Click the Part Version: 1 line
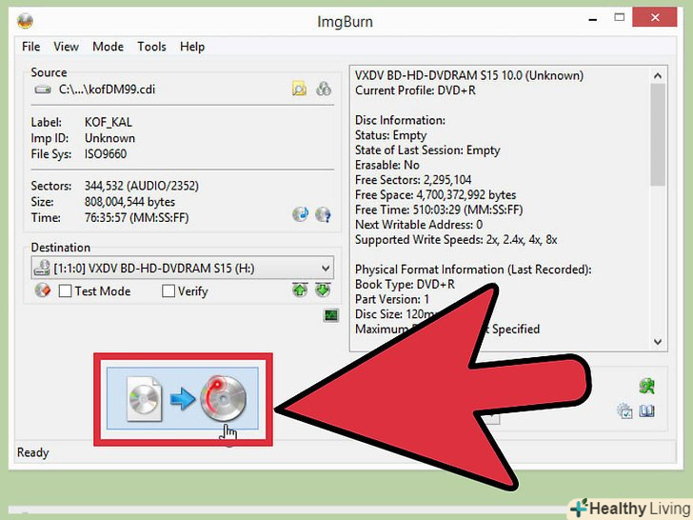This screenshot has height=520, width=693. 392,299
